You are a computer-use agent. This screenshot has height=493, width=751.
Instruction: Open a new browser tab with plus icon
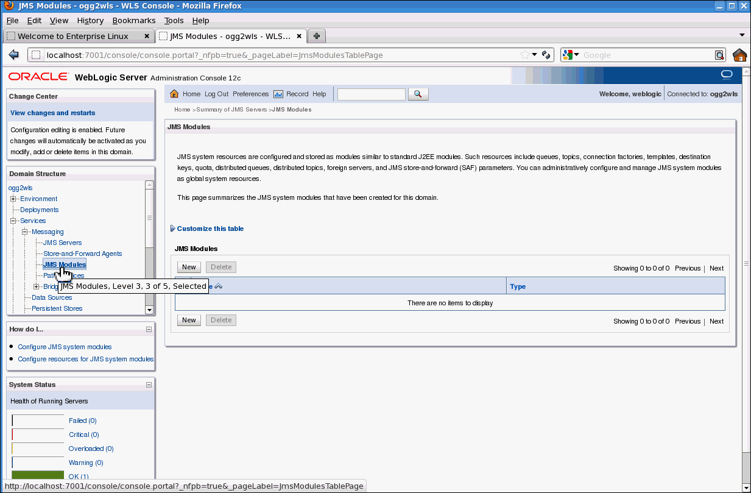click(x=316, y=36)
